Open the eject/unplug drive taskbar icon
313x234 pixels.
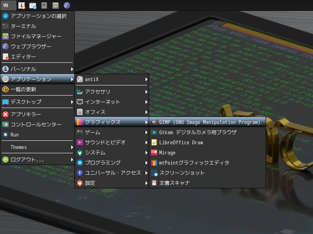pos(44,5)
